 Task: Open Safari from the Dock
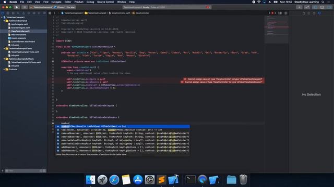(114, 180)
